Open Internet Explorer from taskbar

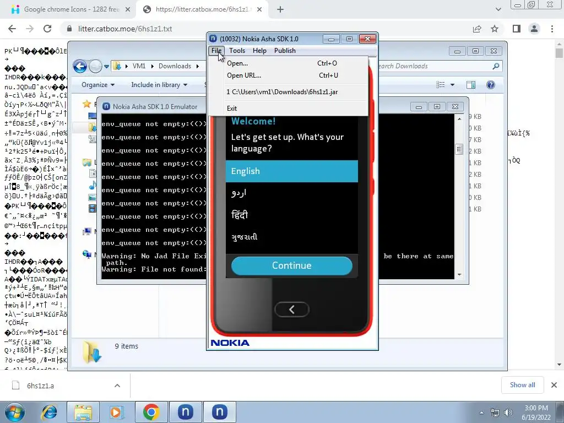(50, 412)
